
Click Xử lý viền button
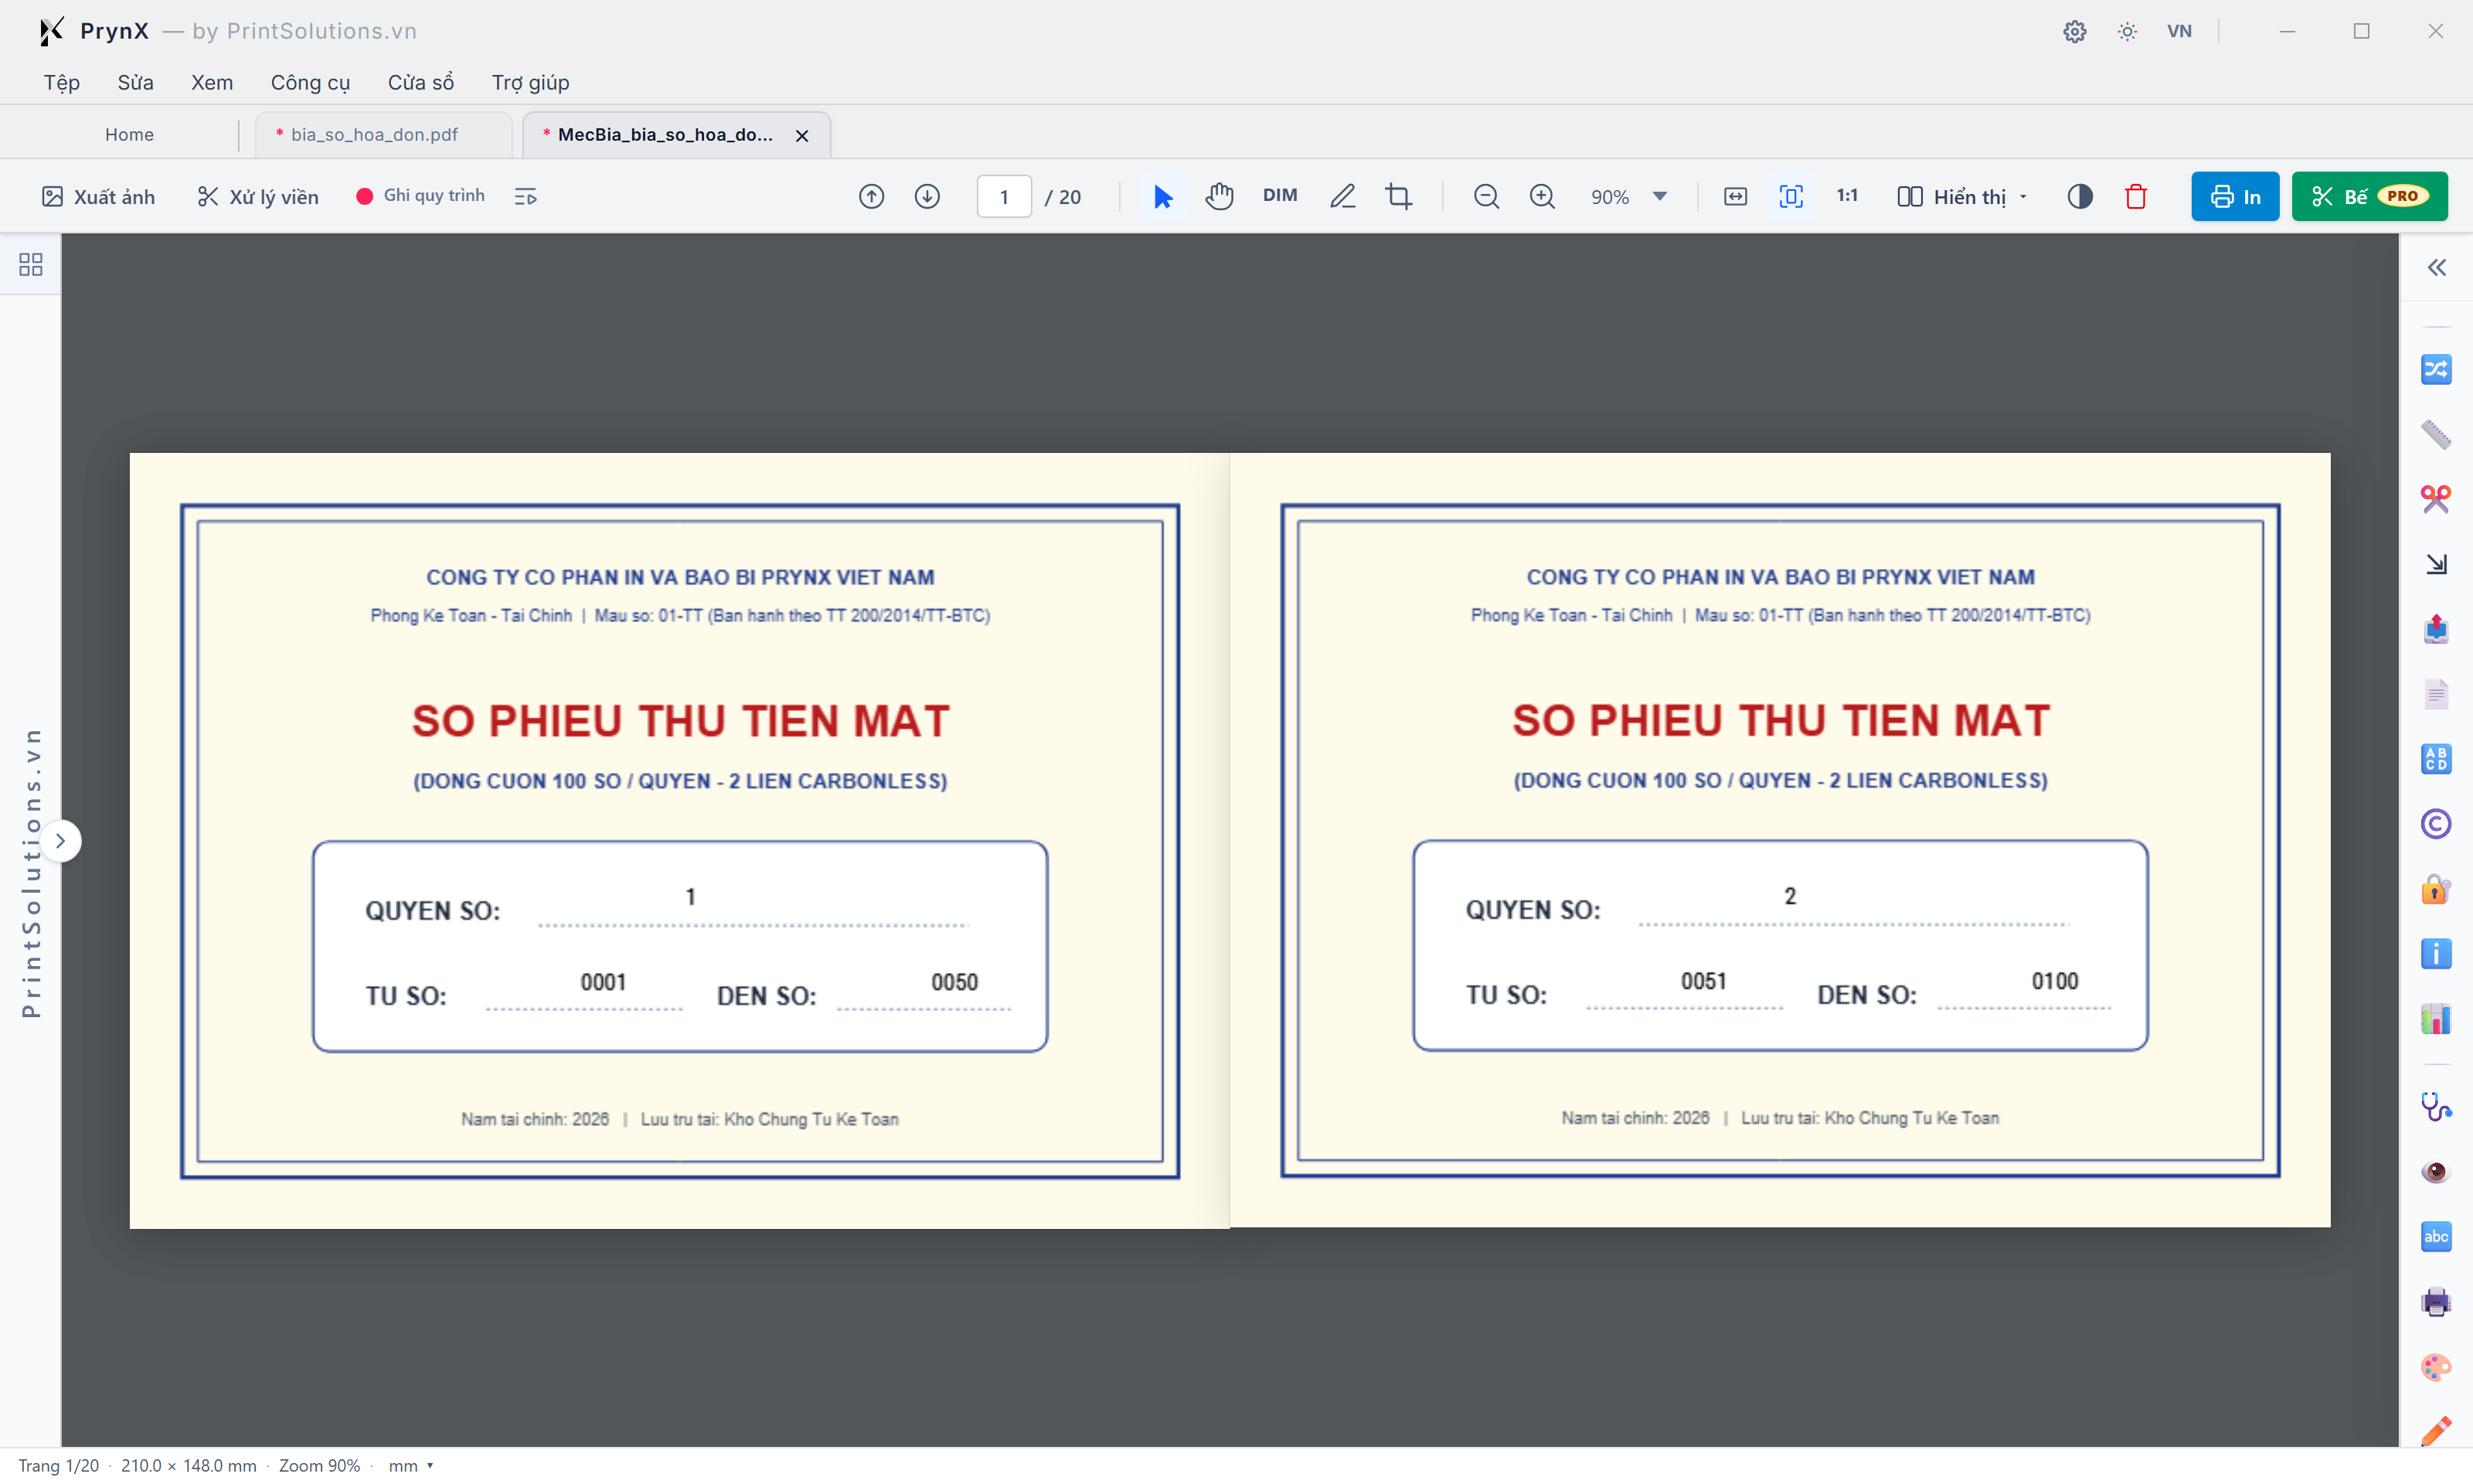point(258,196)
